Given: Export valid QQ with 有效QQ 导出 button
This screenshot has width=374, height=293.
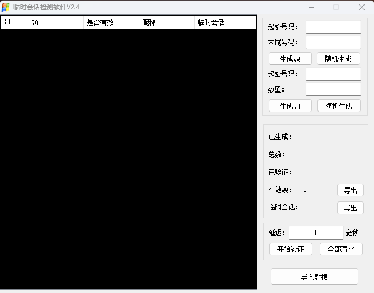Looking at the screenshot, I should pos(350,190).
